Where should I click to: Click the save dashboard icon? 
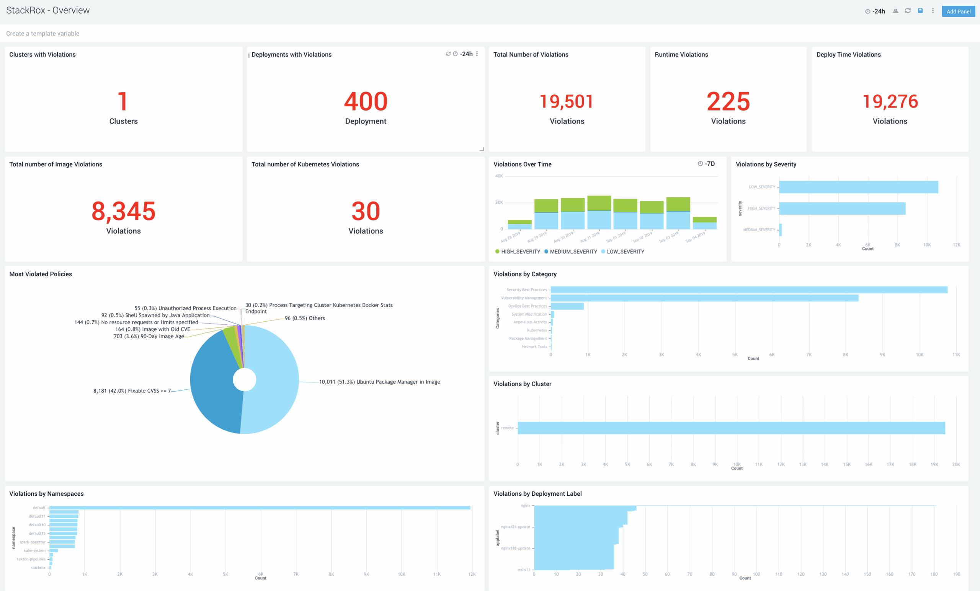pos(920,11)
